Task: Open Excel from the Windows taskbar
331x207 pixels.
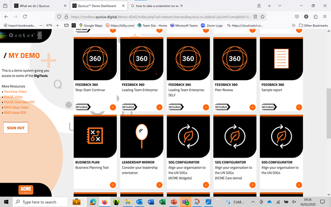Action: (162, 202)
